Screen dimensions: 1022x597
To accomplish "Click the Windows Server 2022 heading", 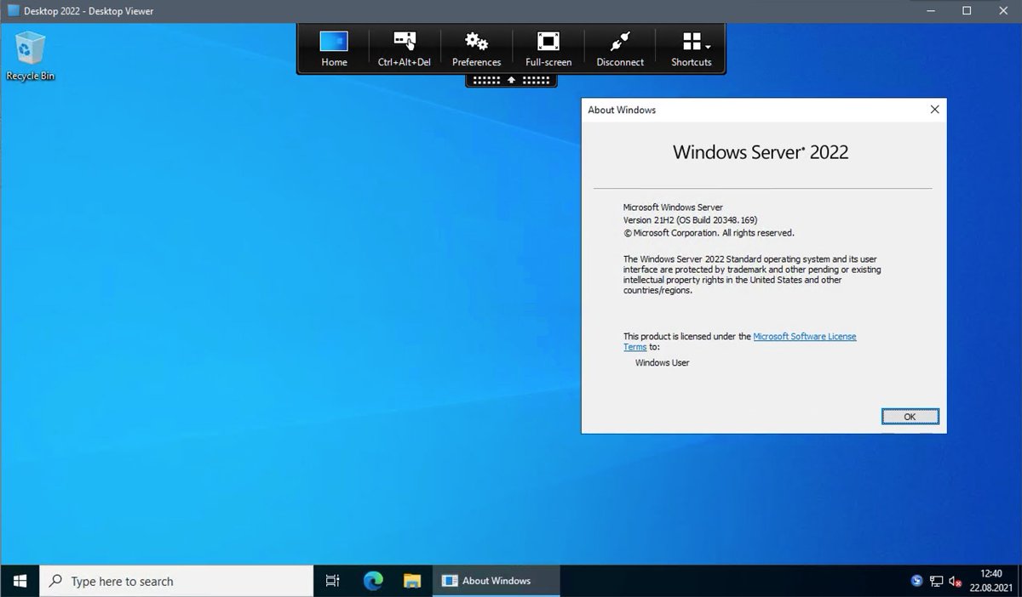I will pyautogui.click(x=761, y=152).
